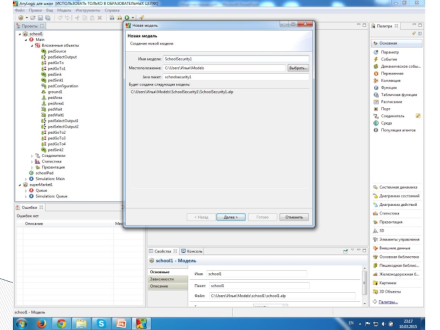The width and height of the screenshot is (440, 330).
Task: Edit the Местоположение path field
Action: coord(224,68)
